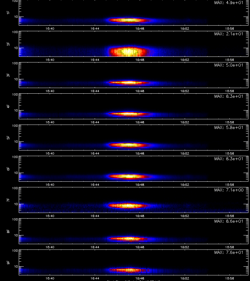
Task: Click the bright emission peak in panel 5F
Action: tap(128, 145)
